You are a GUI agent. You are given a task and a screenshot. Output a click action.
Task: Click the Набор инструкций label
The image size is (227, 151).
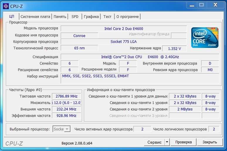pos(43,76)
